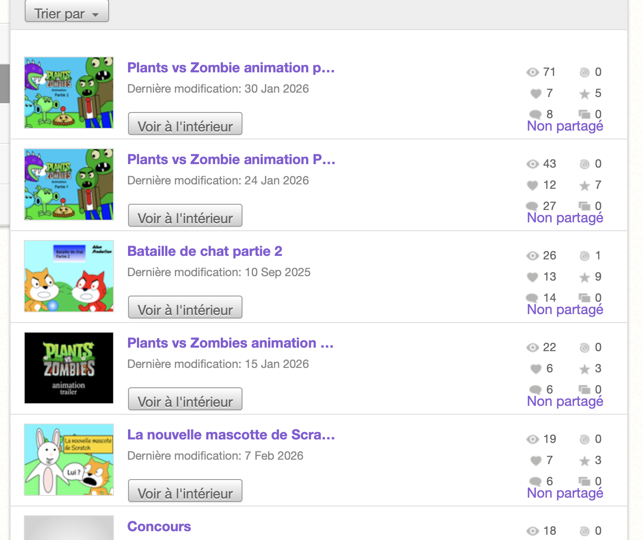
Task: Click the heart icon on Bataille de chat
Action: [x=533, y=277]
